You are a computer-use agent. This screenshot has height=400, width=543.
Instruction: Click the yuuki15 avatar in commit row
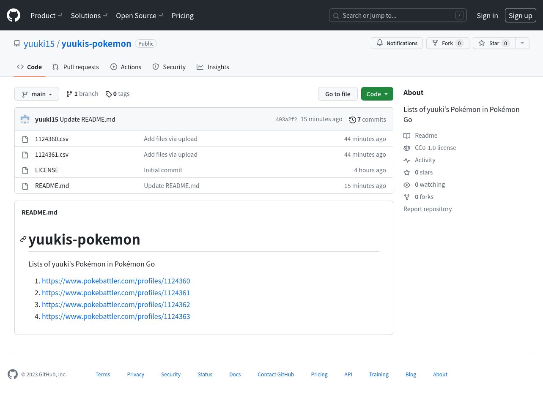click(x=25, y=119)
